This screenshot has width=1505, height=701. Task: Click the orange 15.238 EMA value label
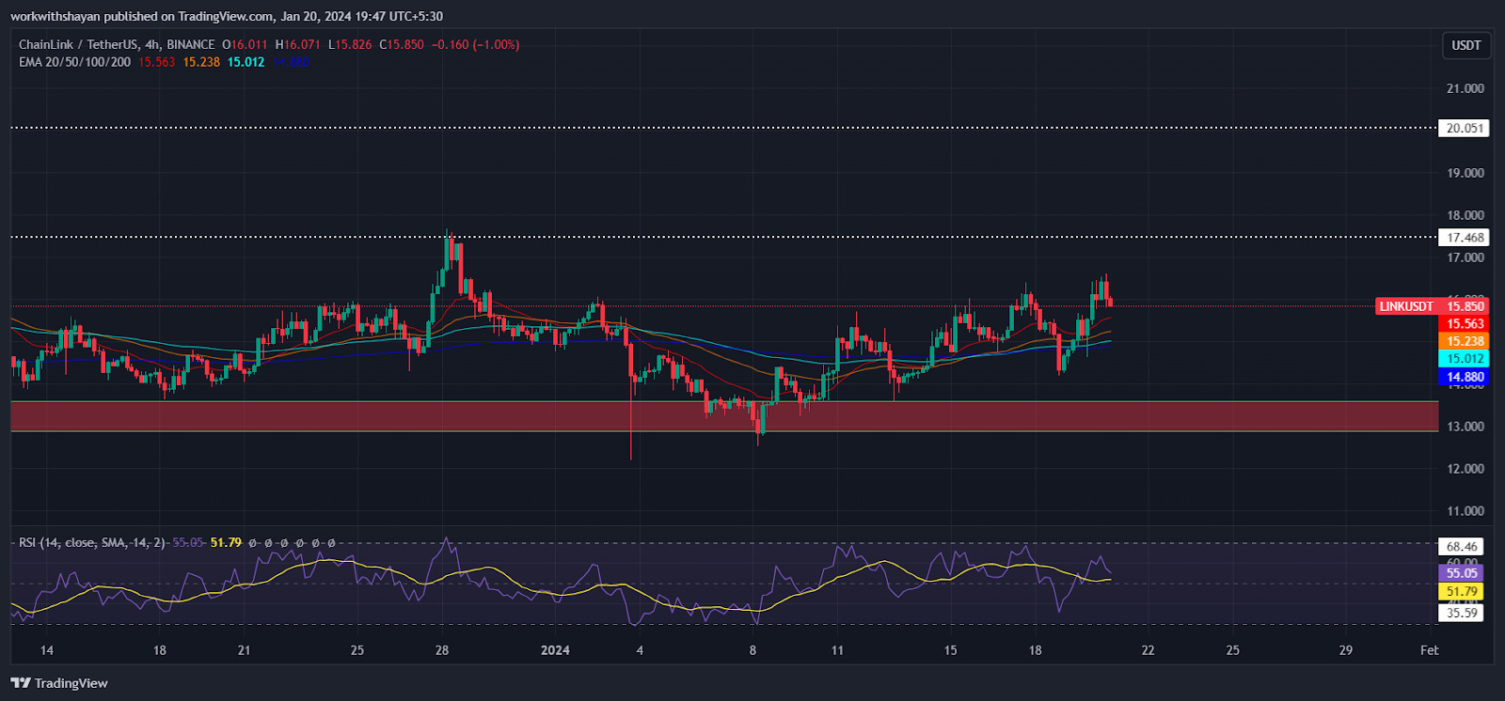click(x=1465, y=341)
